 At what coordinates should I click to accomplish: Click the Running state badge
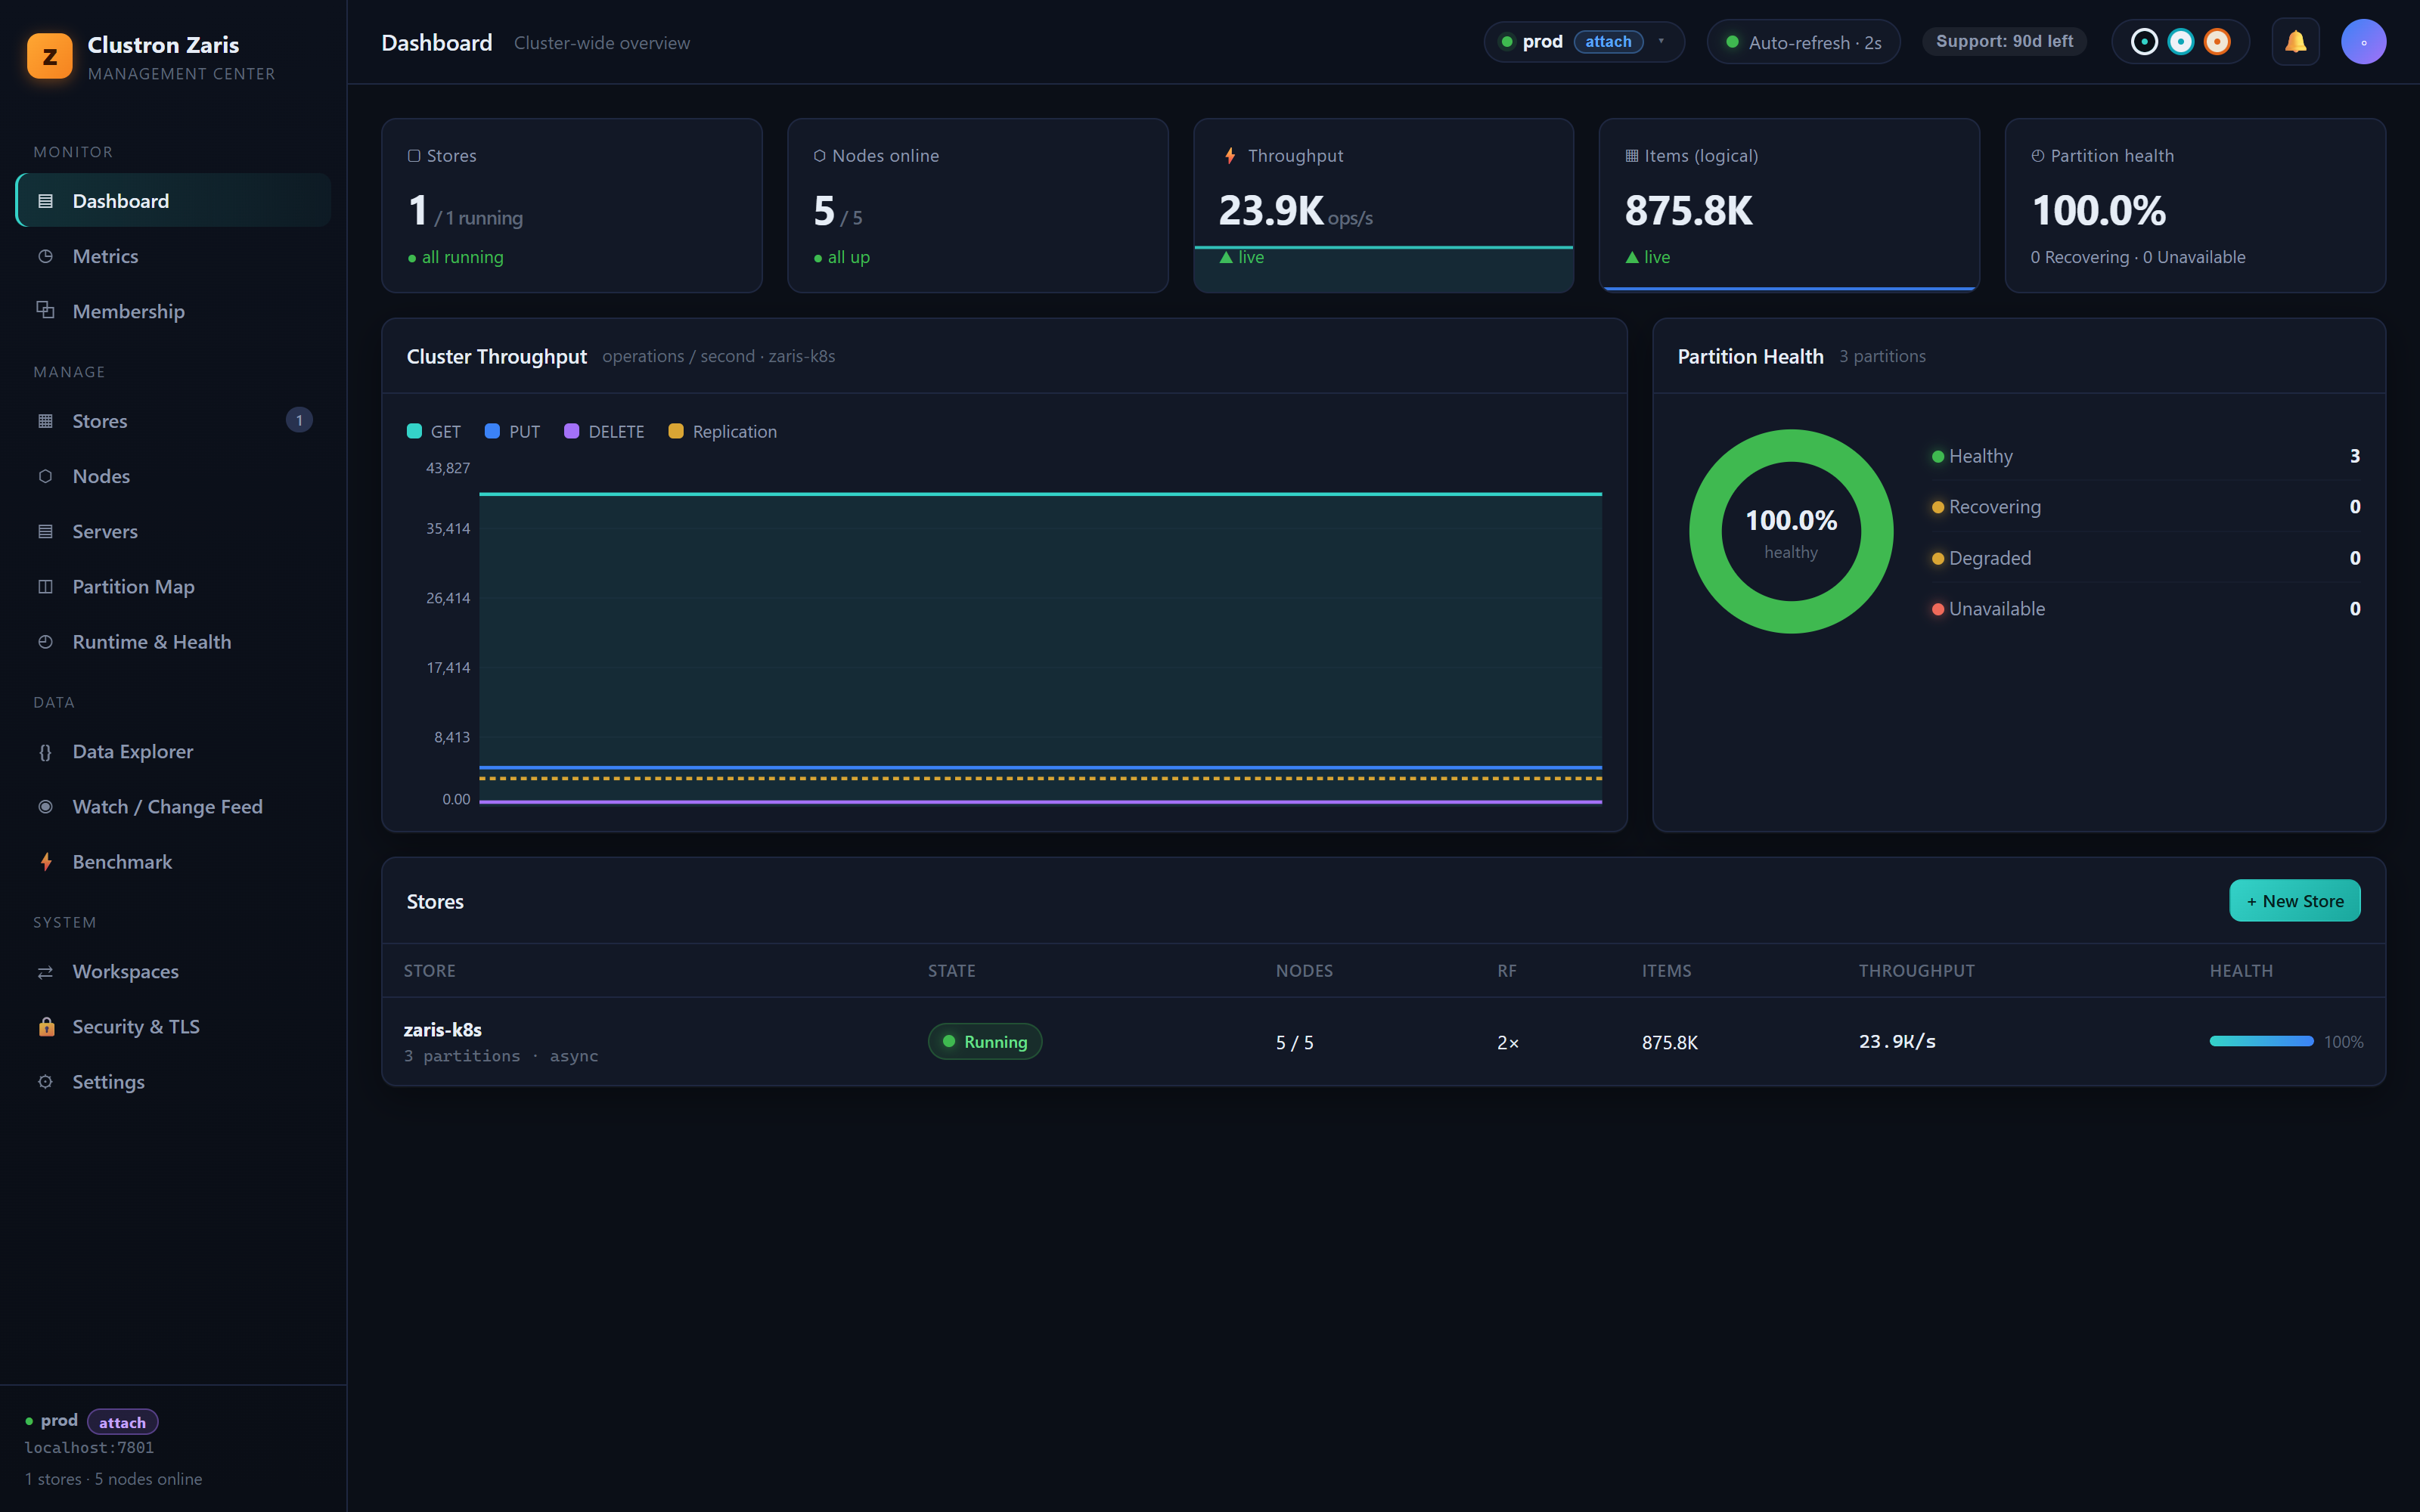coord(985,1042)
